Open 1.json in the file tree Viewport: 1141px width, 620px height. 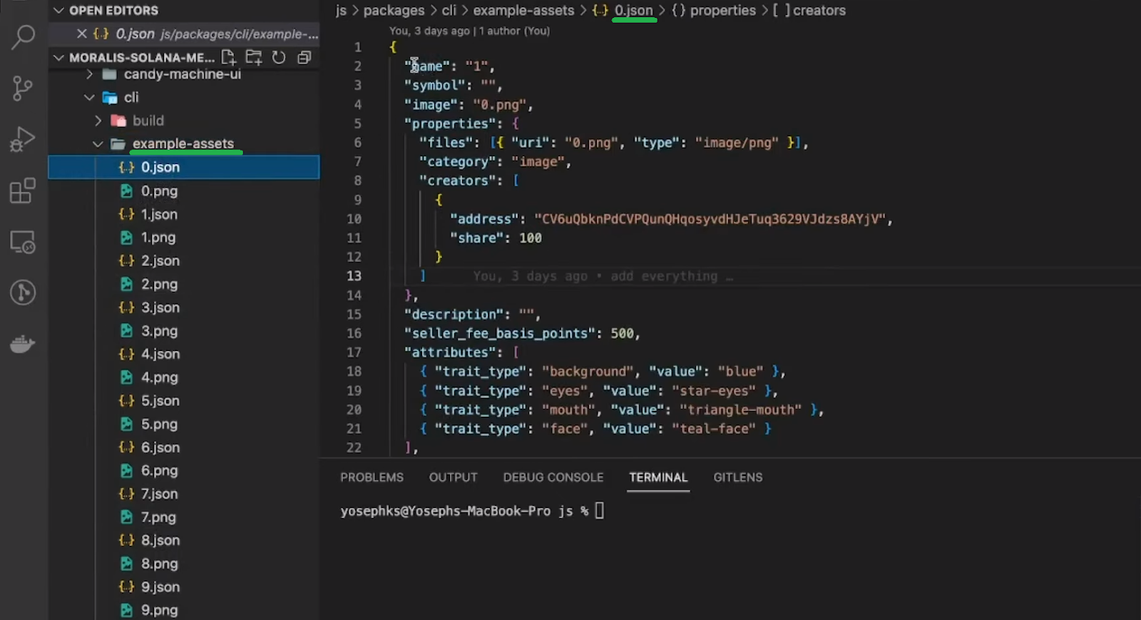(159, 214)
